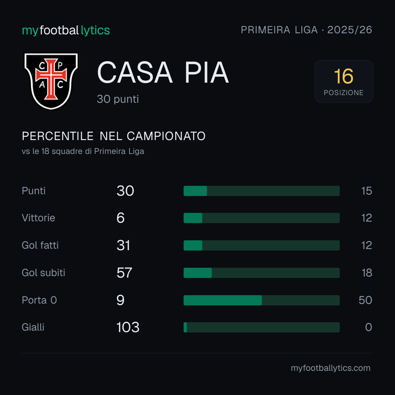Screen dimensions: 395x395
Task: Click the myfootballytics logo
Action: click(x=66, y=30)
